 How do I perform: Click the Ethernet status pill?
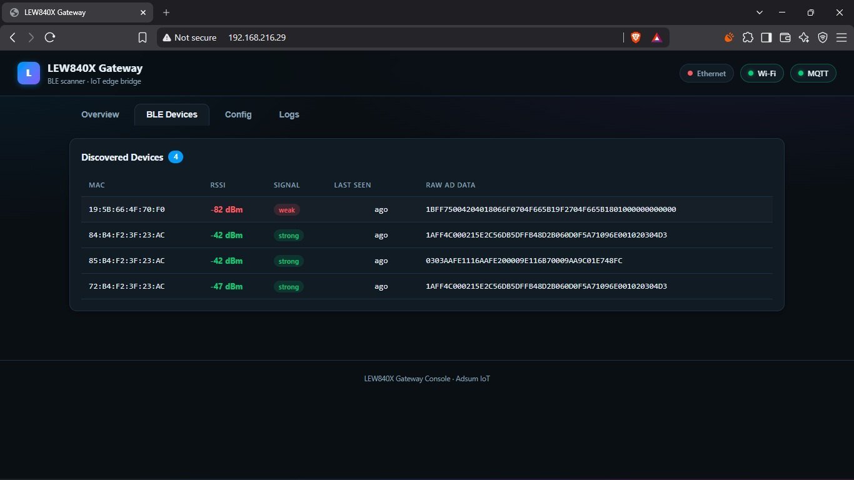click(x=706, y=73)
